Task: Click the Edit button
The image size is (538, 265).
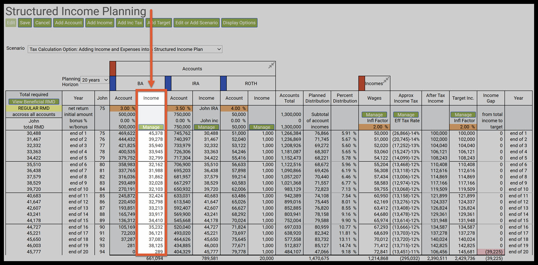Action: tap(11, 23)
